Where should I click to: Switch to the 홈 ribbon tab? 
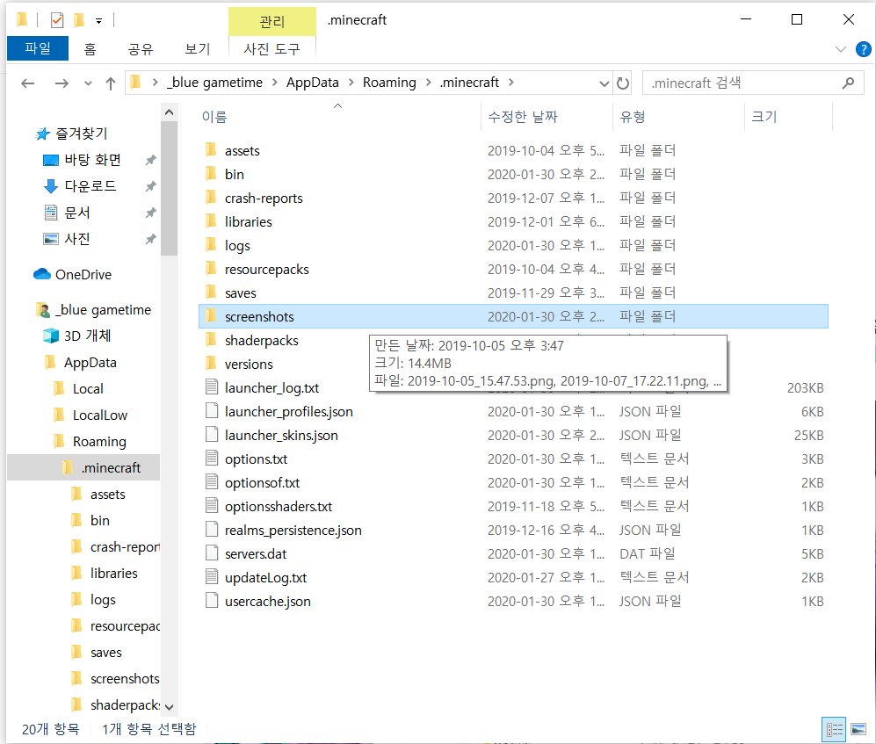tap(90, 49)
